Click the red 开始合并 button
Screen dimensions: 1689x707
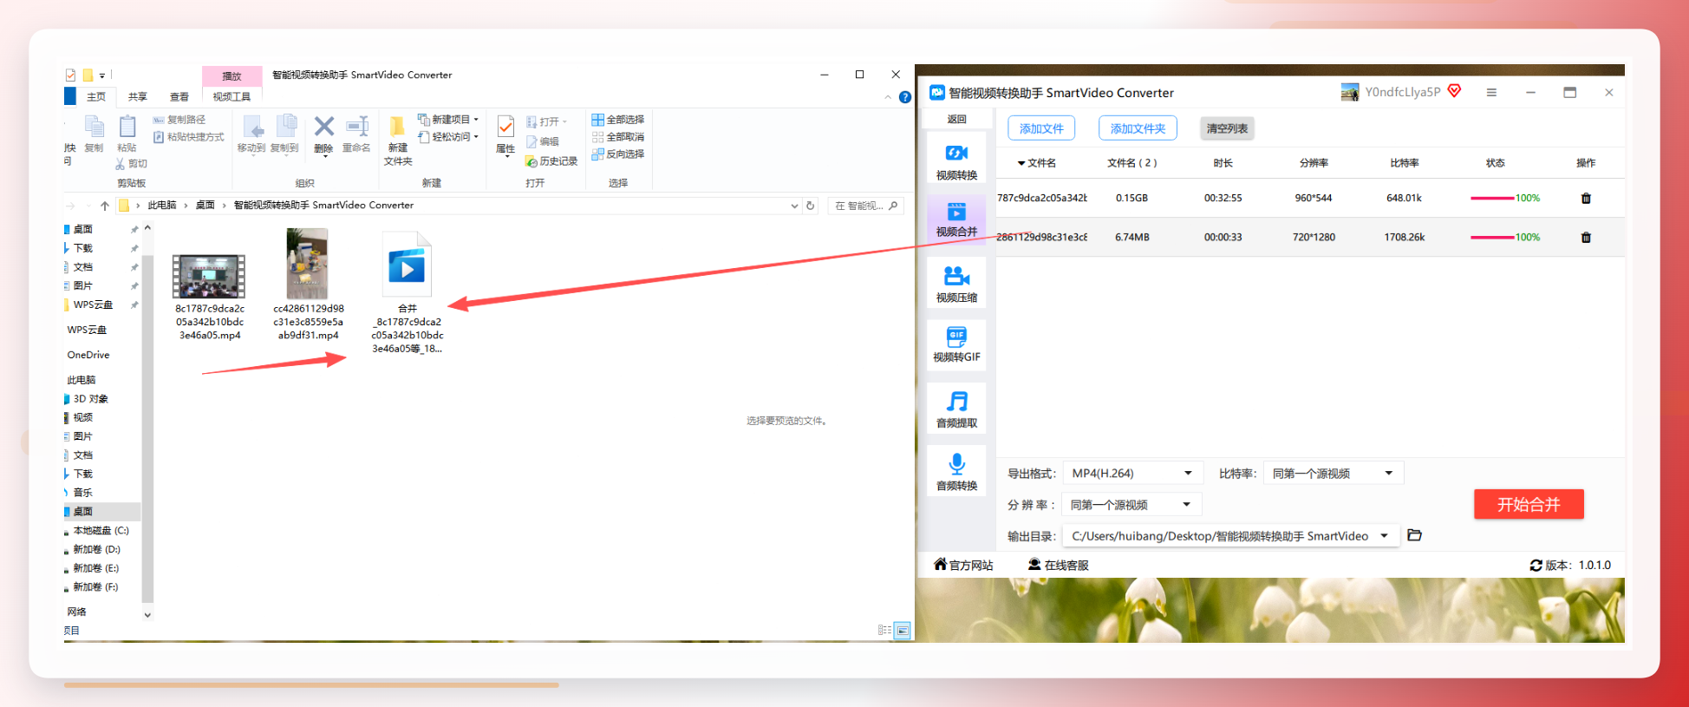tap(1529, 505)
